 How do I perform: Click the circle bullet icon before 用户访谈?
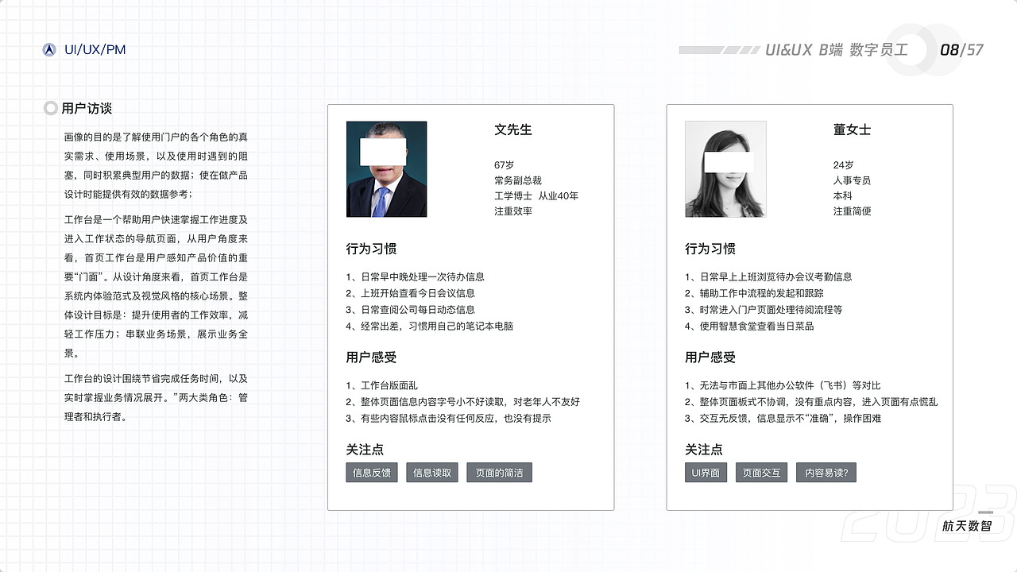(x=49, y=109)
